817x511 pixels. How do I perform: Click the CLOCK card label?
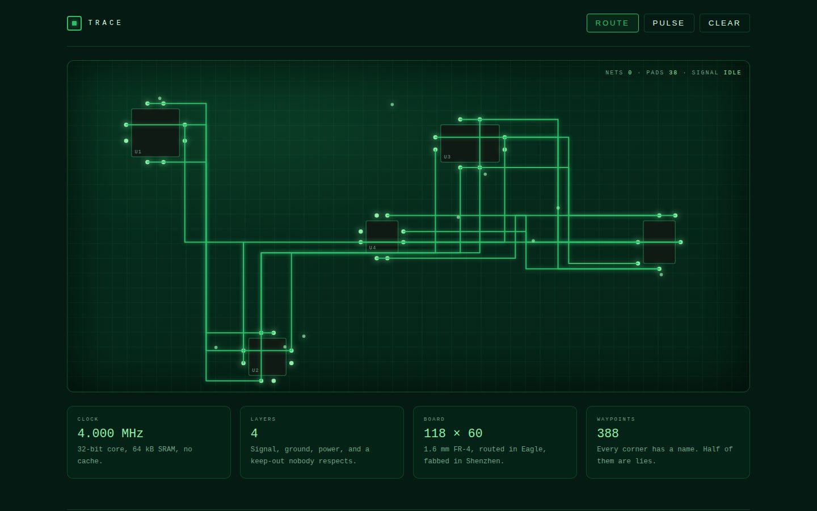click(88, 419)
